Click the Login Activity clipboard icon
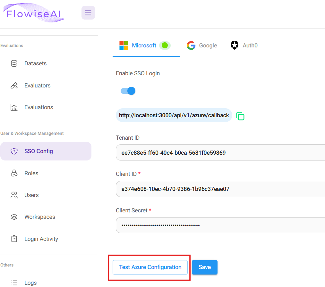325x287 pixels. 14,239
